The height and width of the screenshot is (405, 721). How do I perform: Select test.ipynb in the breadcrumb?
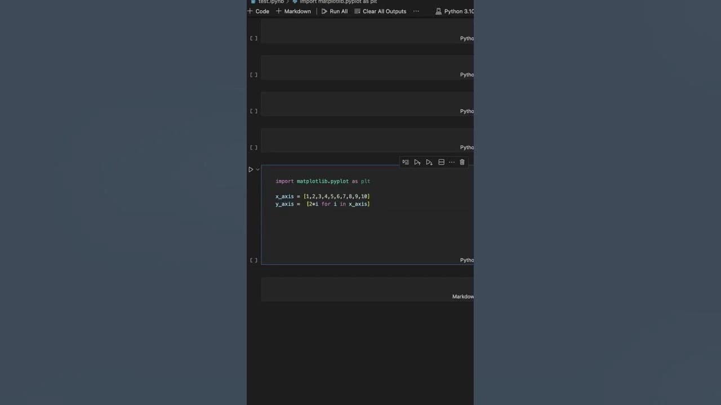click(x=270, y=2)
